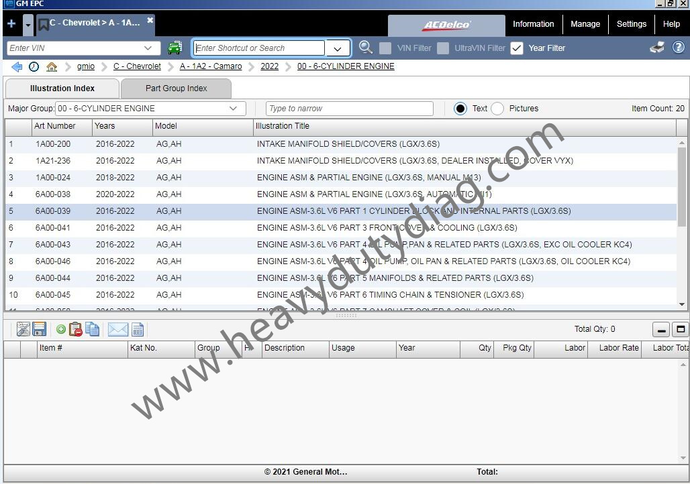Open the Settings menu

click(x=632, y=24)
